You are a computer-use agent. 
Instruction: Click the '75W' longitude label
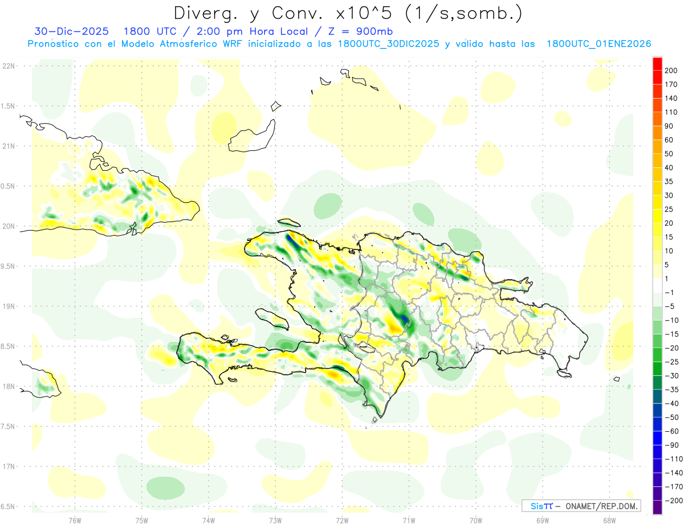click(x=141, y=520)
